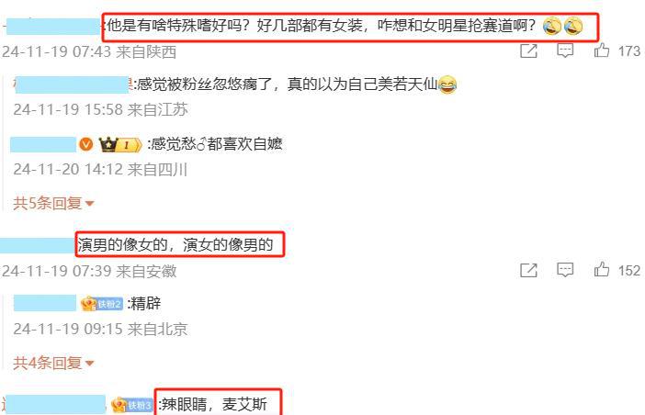Image resolution: width=645 pixels, height=415 pixels.
Task: Like the comment with 152 likes
Action: click(x=602, y=269)
